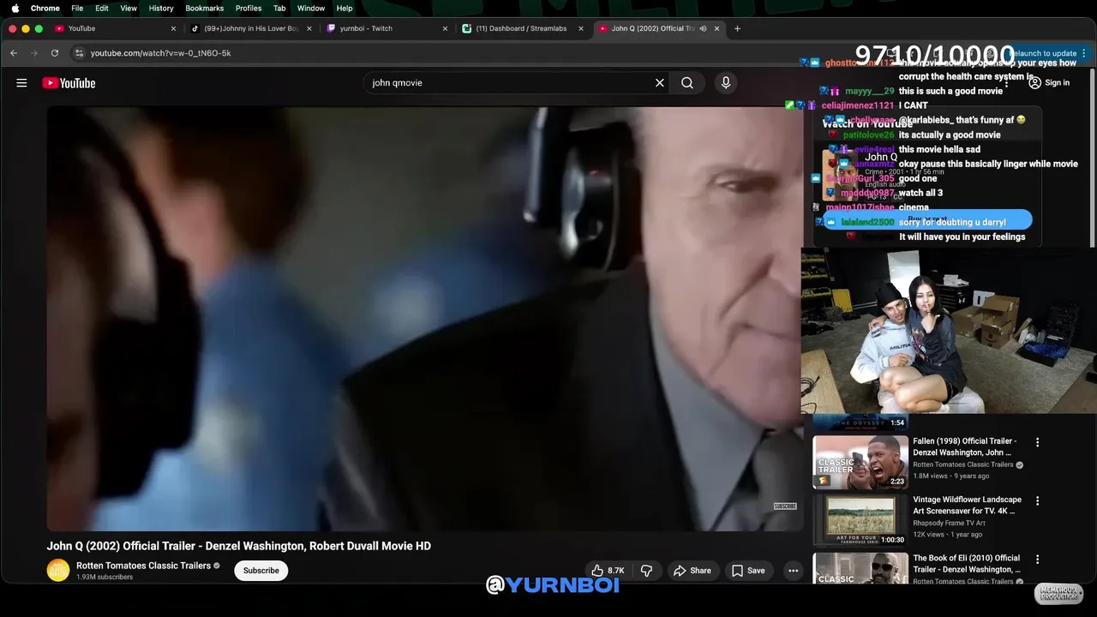This screenshot has height=617, width=1097.
Task: Click the magnifier search button
Action: coord(687,83)
